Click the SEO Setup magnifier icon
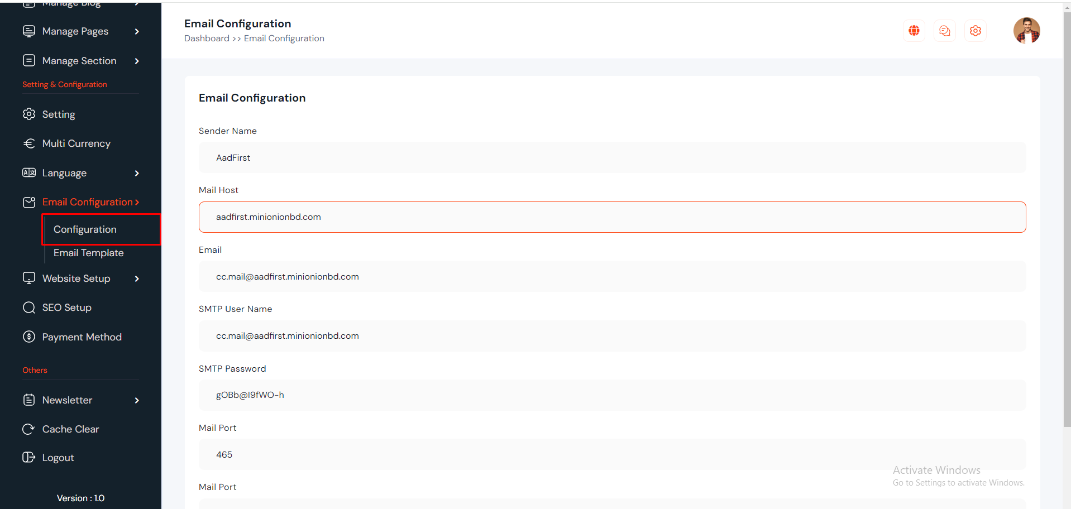 pos(29,308)
